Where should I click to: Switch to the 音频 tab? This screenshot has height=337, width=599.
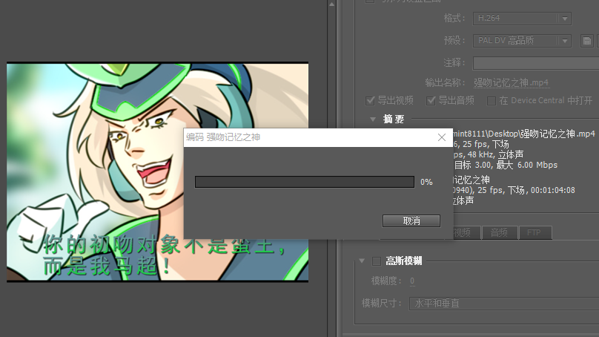500,232
